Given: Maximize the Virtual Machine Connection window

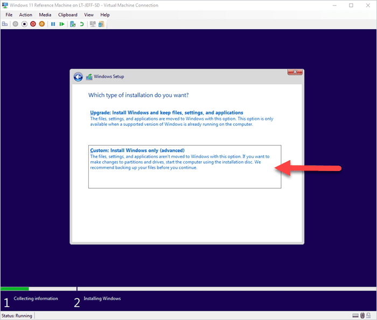Looking at the screenshot, I should [x=351, y=5].
